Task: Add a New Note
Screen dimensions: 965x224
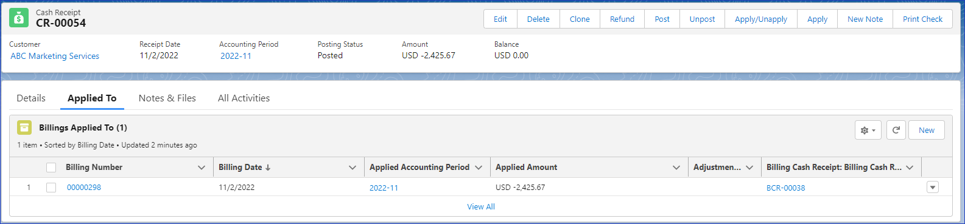Action: coord(865,19)
